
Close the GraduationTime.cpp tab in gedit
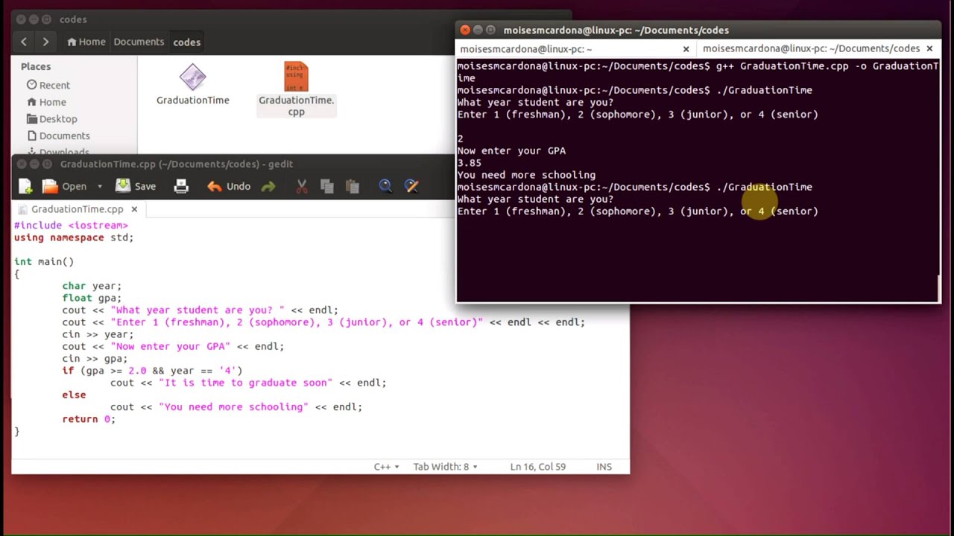[134, 209]
